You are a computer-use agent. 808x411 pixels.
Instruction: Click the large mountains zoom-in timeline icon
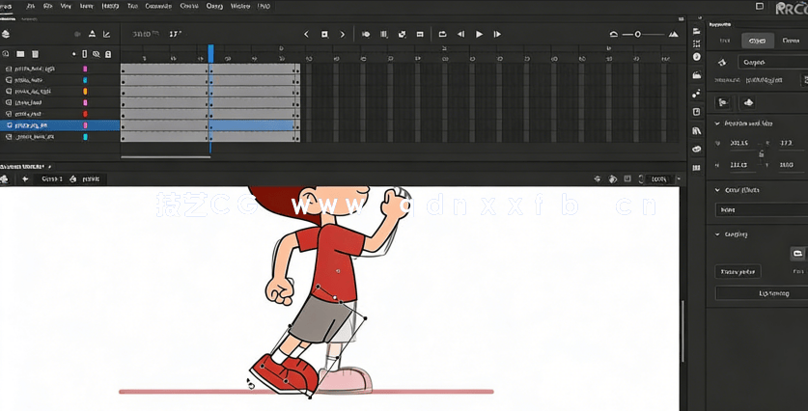[674, 34]
